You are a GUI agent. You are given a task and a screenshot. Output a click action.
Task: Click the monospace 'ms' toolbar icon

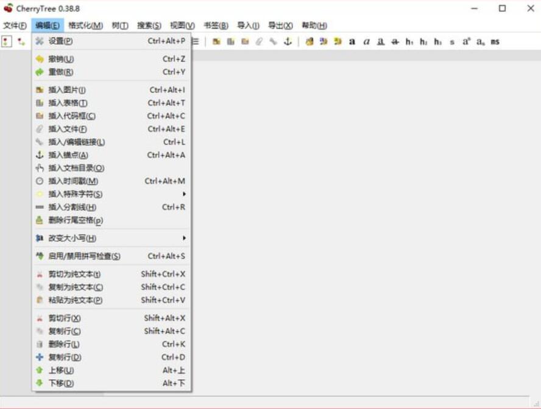coord(495,41)
